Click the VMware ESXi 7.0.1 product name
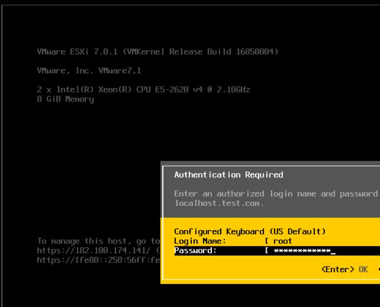The image size is (380, 307). pyautogui.click(x=78, y=52)
